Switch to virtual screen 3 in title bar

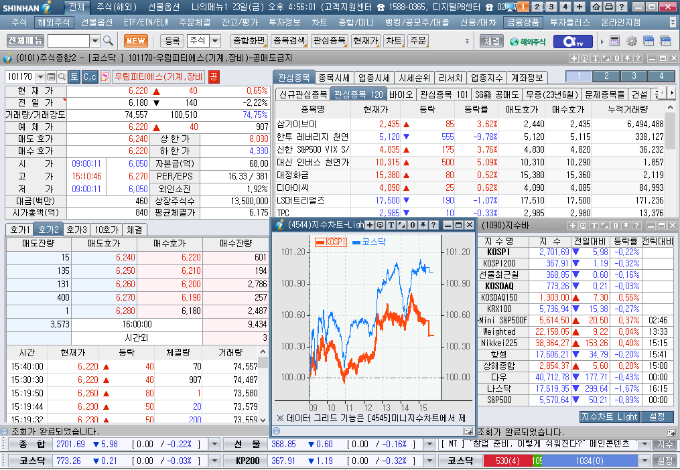point(551,7)
